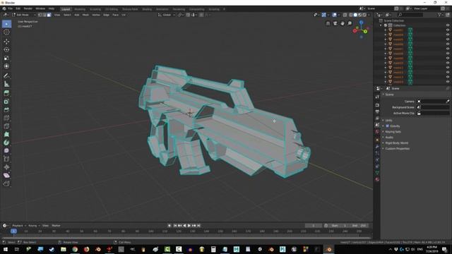Activate the Annotate pencil tool

[6, 75]
